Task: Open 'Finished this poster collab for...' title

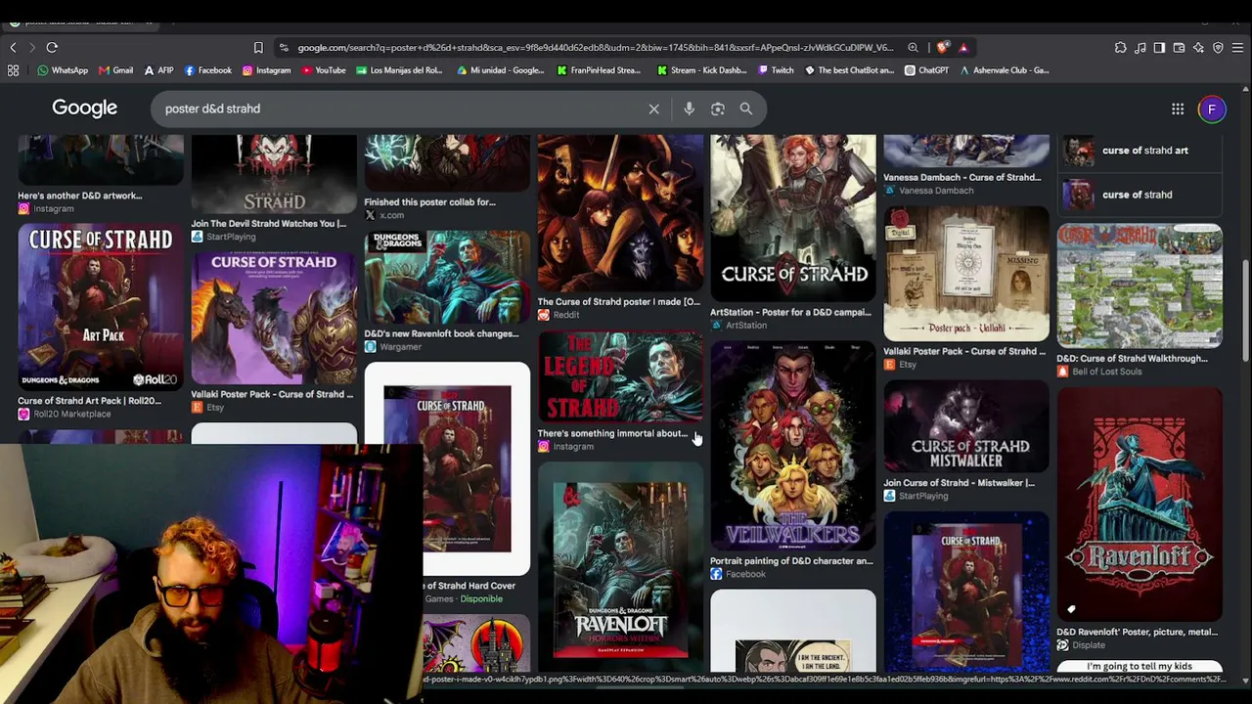Action: 430,202
